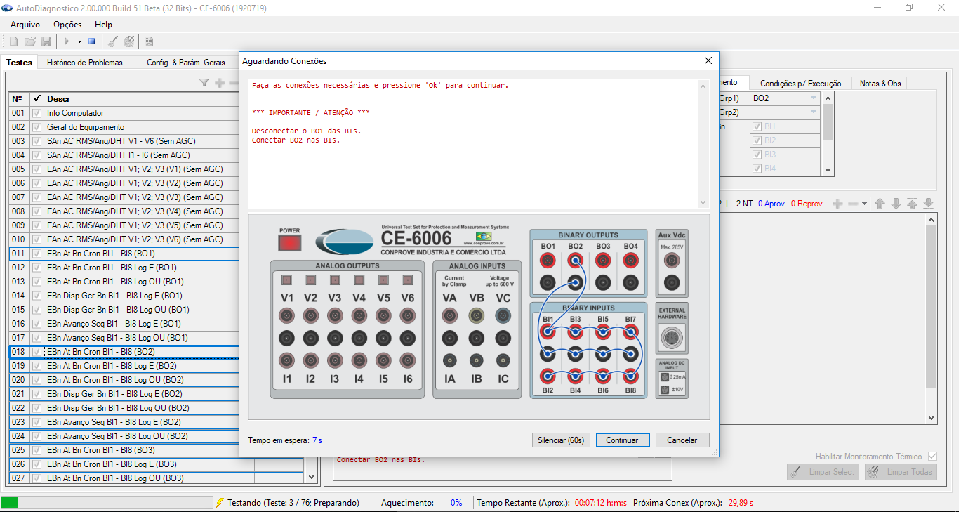Toggle checkbox for test 025 row

click(37, 450)
